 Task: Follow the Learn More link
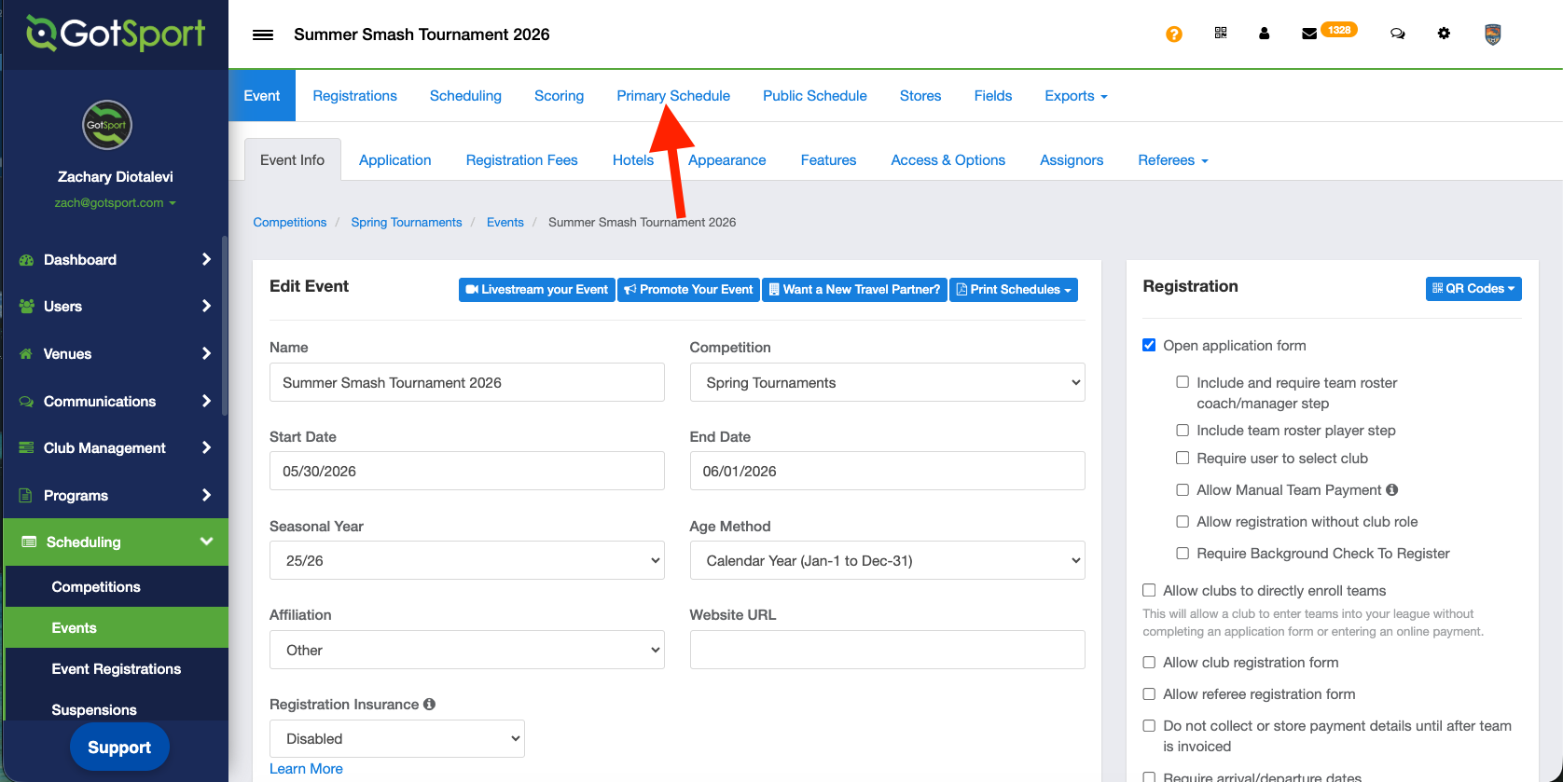click(x=306, y=769)
